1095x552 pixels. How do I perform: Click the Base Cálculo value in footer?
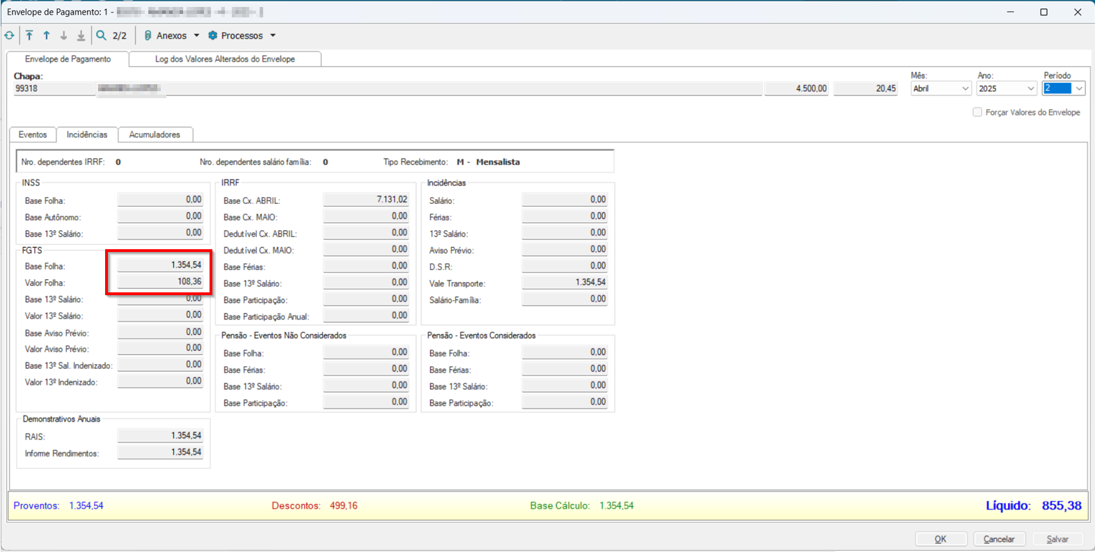pyautogui.click(x=617, y=506)
